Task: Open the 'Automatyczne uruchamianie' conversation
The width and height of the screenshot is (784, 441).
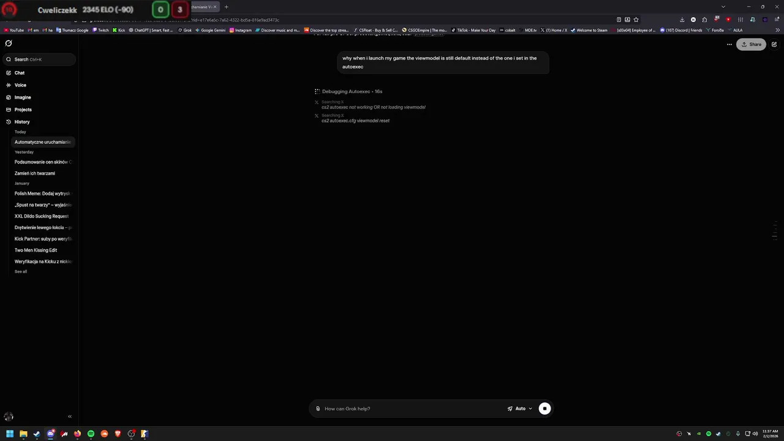Action: tap(43, 142)
